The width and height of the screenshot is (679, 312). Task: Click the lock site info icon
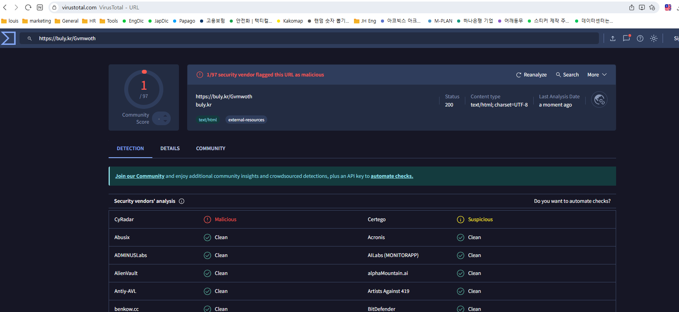coord(54,7)
